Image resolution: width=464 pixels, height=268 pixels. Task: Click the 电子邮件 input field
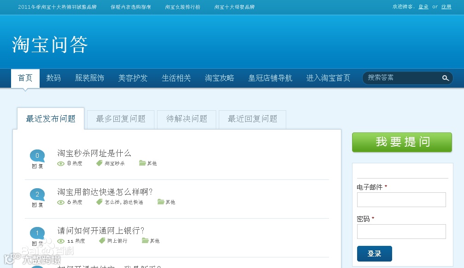click(x=401, y=200)
